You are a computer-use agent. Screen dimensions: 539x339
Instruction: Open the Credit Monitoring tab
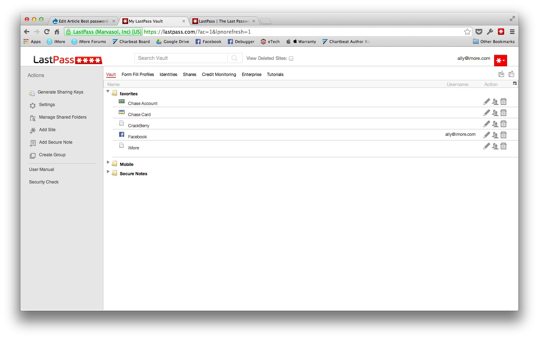(219, 75)
